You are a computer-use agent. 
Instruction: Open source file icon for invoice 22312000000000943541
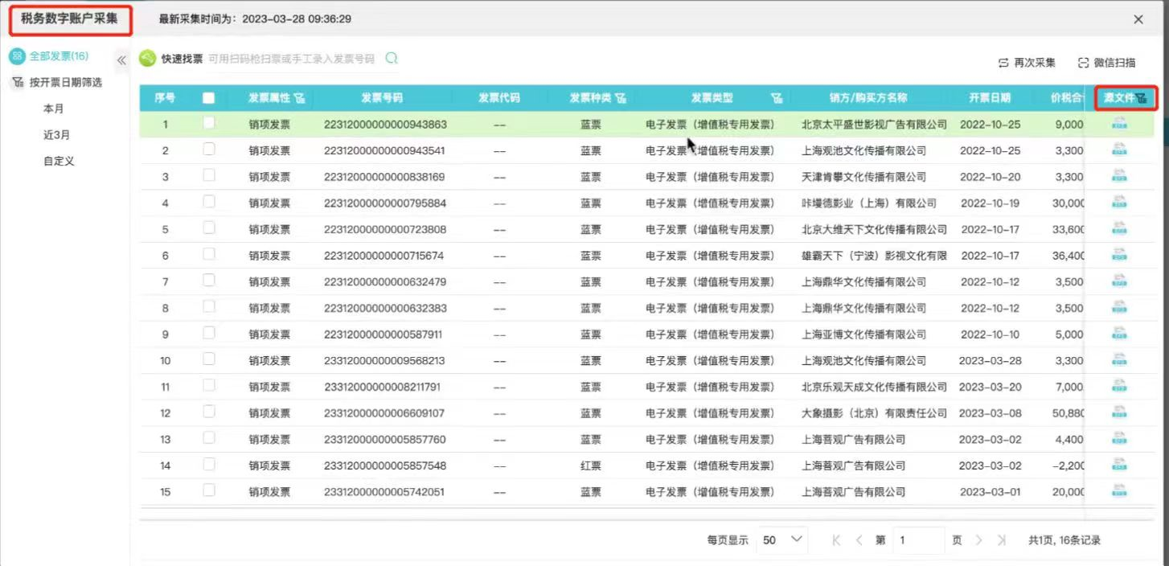pyautogui.click(x=1119, y=150)
